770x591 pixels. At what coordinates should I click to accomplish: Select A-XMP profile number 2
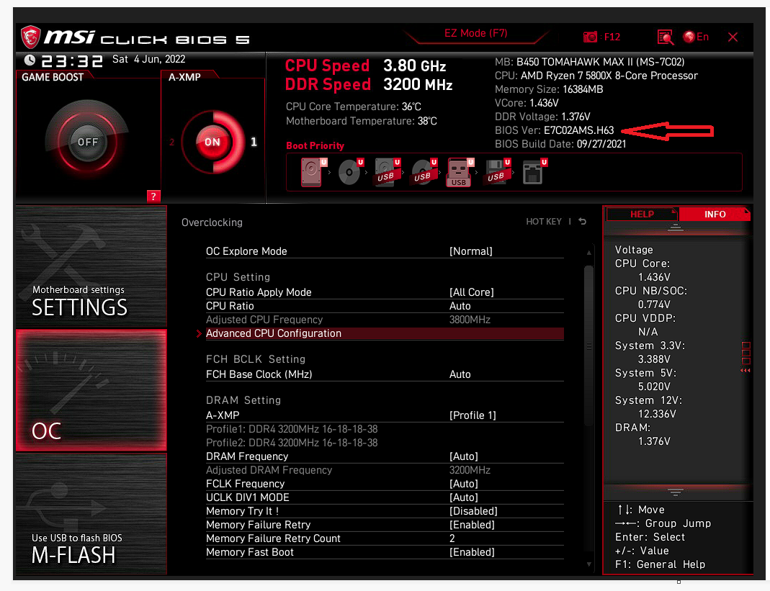pos(172,142)
